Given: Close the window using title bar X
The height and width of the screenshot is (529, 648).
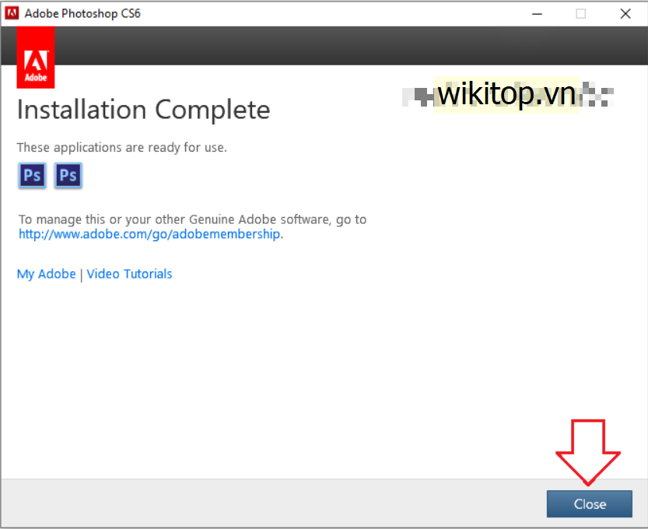Looking at the screenshot, I should click(625, 13).
